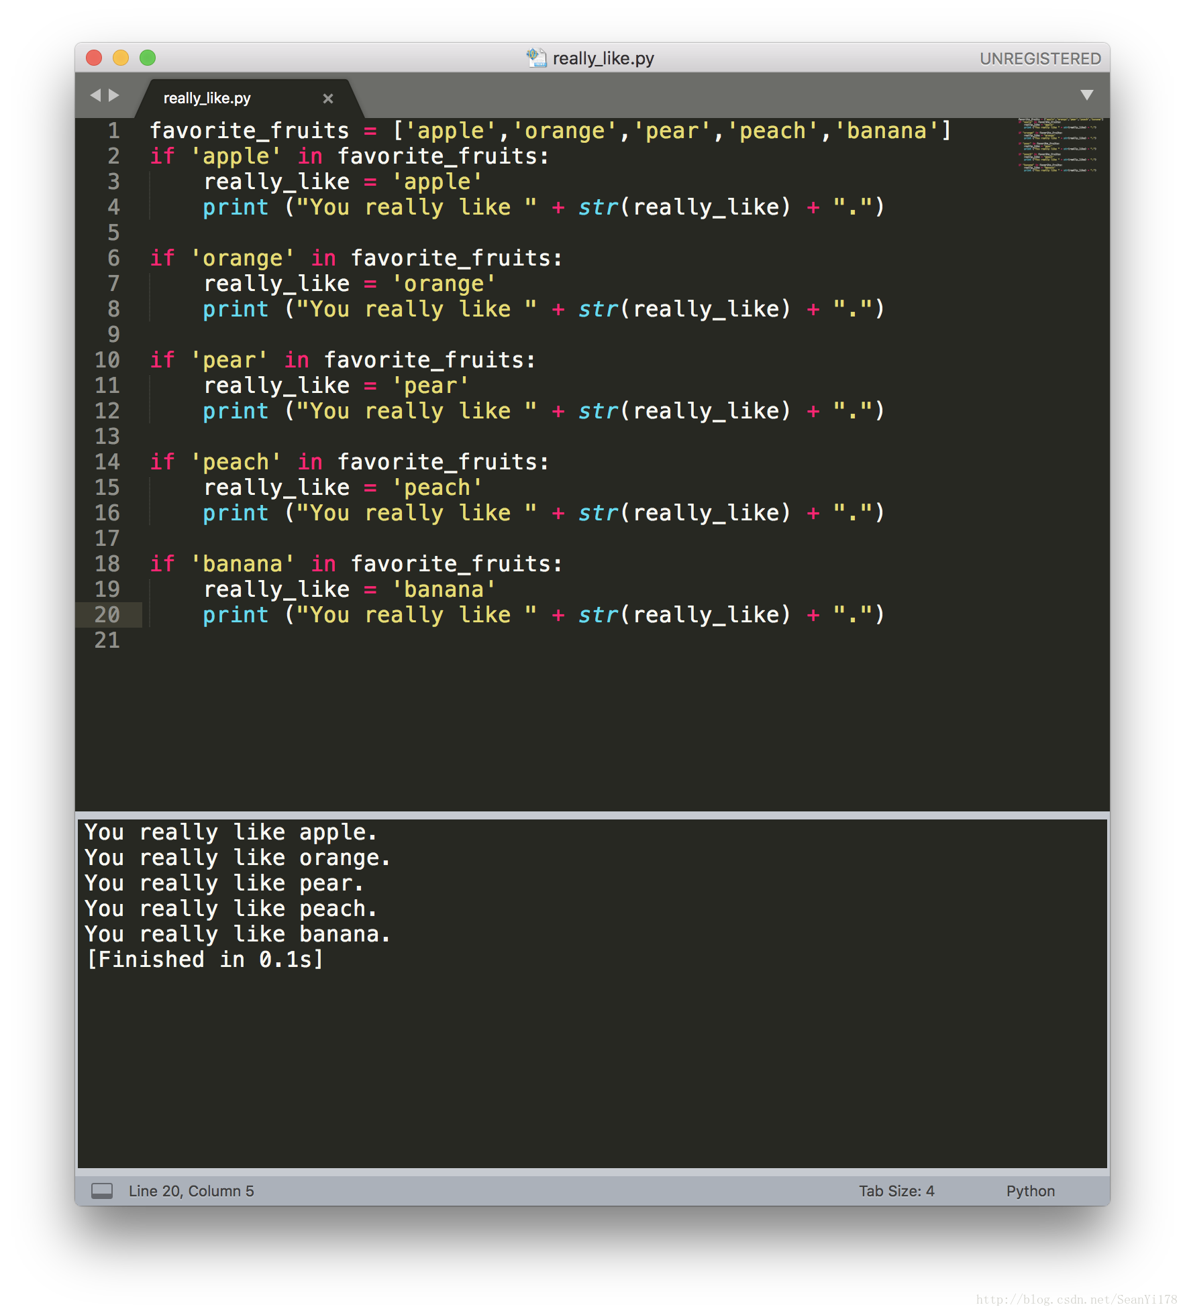The height and width of the screenshot is (1313, 1185).
Task: Click the favorite_fruits variable on line 1
Action: click(250, 131)
